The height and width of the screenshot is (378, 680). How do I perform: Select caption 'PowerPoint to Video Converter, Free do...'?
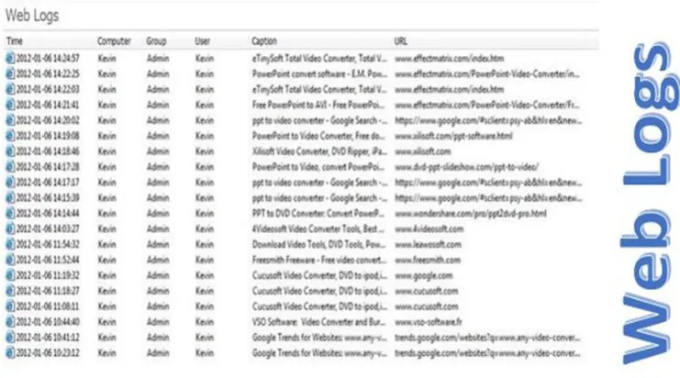[318, 136]
